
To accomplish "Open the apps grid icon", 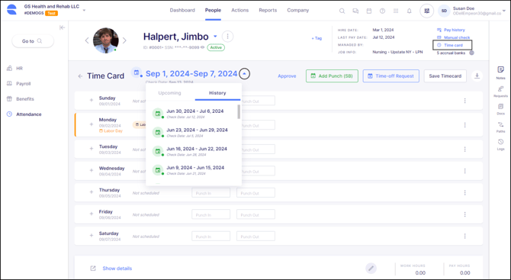I will (396, 11).
